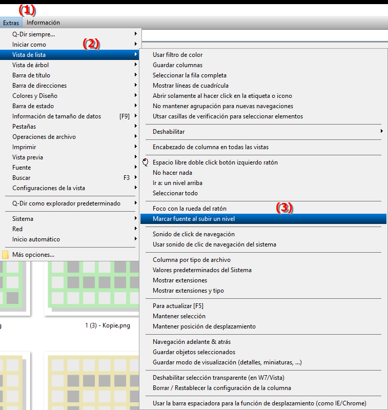Open the Extras menu

tap(11, 23)
